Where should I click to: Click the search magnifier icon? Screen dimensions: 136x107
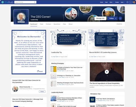(x=35, y=2)
